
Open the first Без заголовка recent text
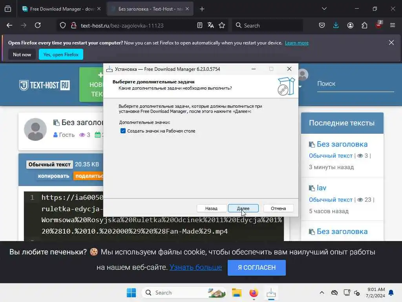click(342, 144)
